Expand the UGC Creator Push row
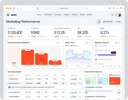 pyautogui.click(x=8, y=92)
